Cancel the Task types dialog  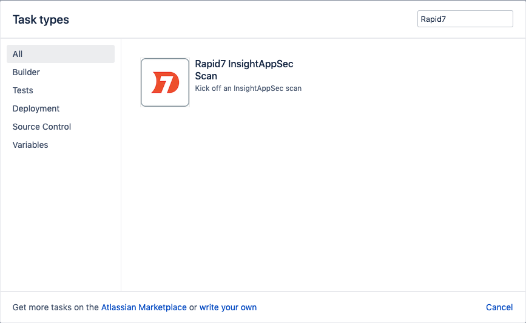499,307
